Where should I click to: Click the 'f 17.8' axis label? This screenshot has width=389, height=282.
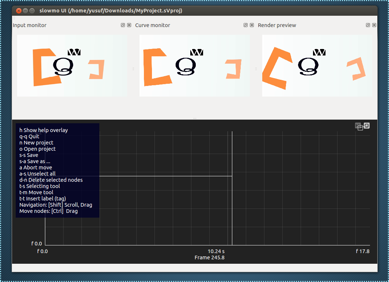pyautogui.click(x=363, y=251)
